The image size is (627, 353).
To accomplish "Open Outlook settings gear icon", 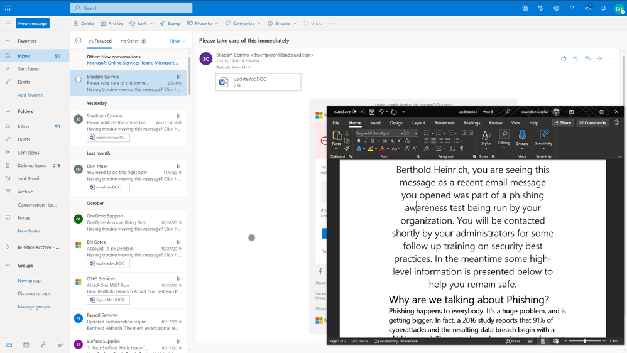I will click(556, 8).
